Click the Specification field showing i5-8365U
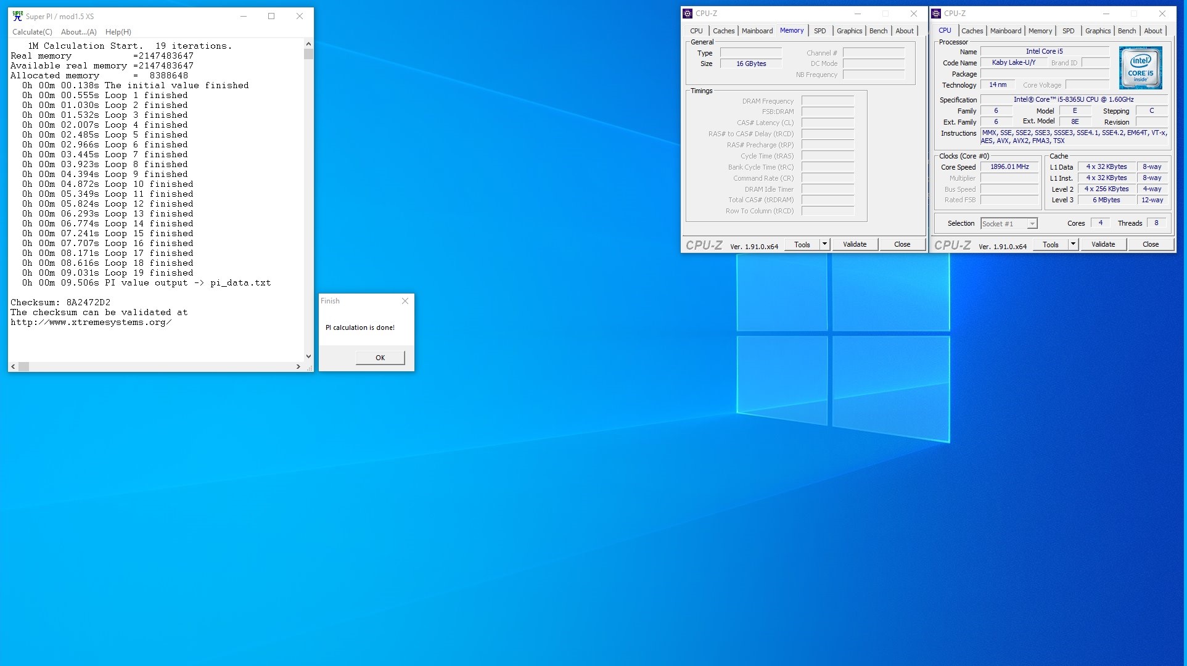 (1074, 100)
